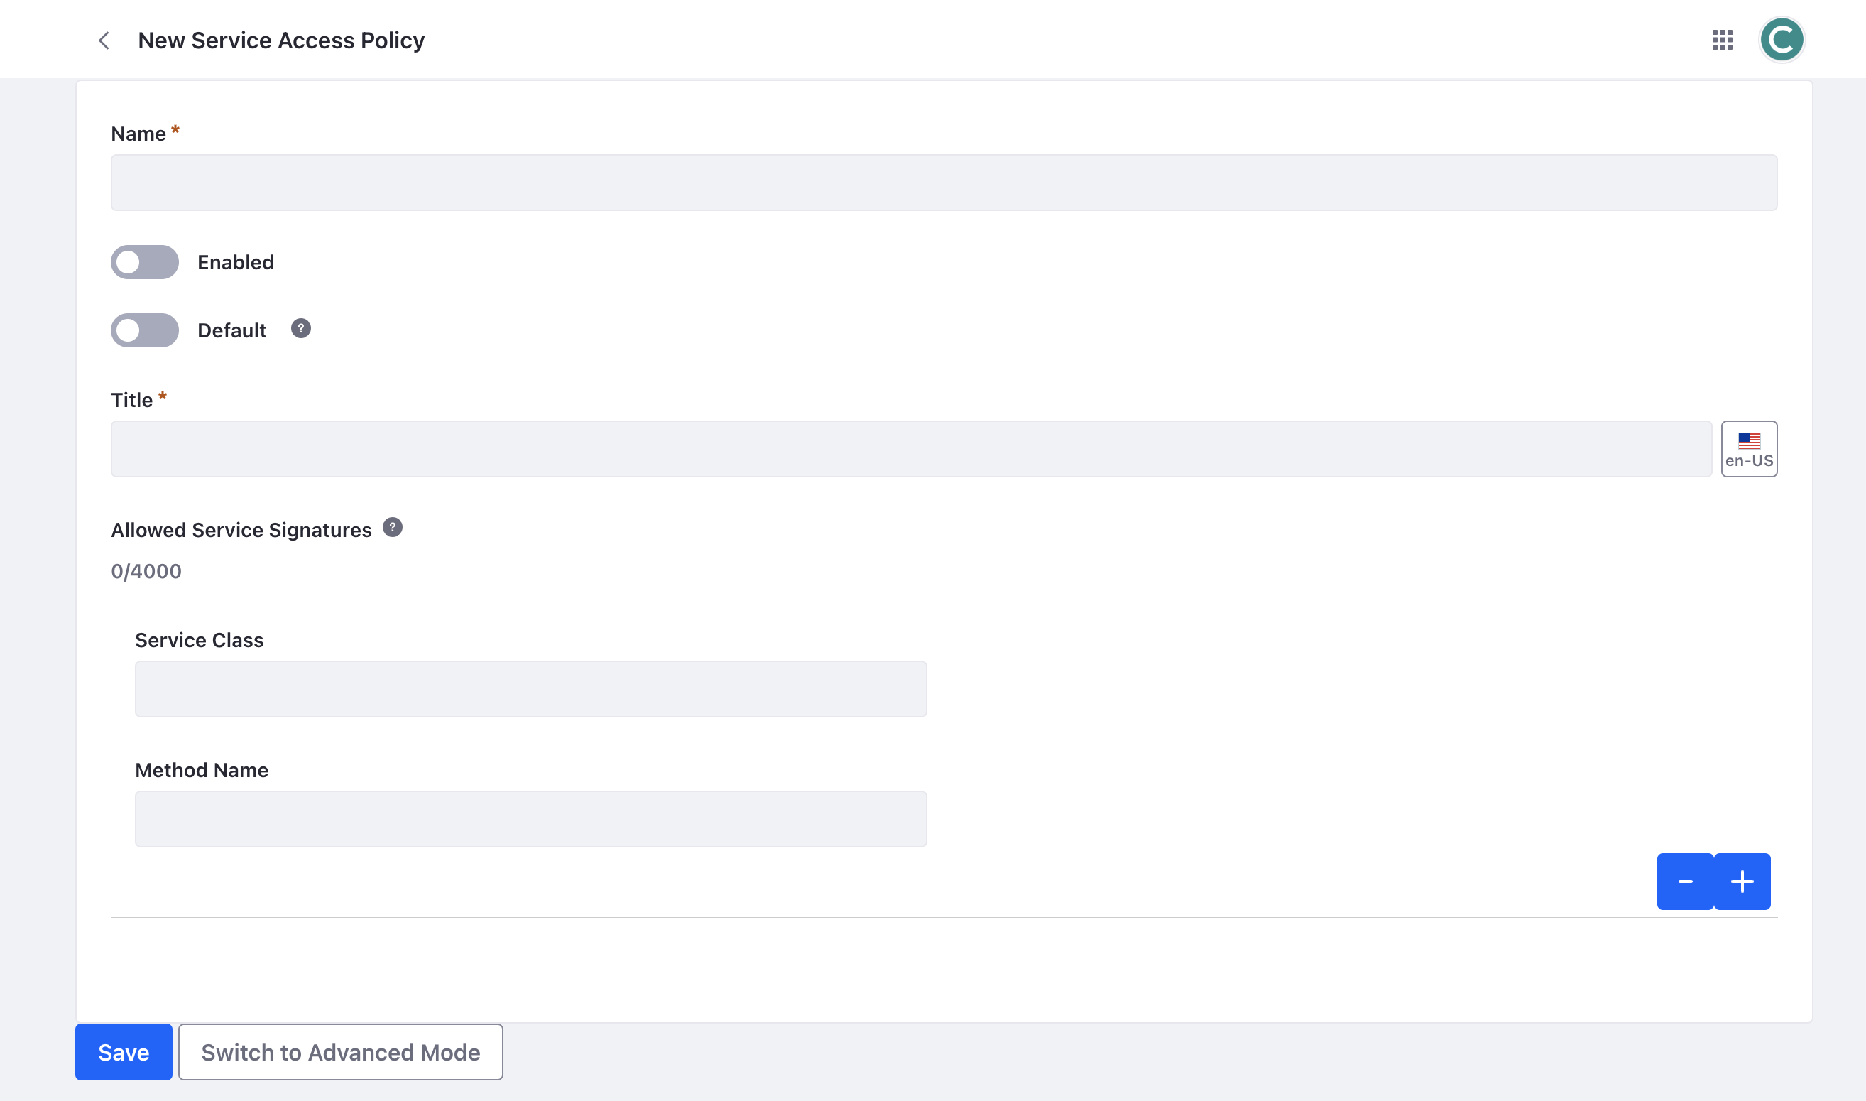Select the Service Class field
The width and height of the screenshot is (1866, 1101).
pos(530,689)
